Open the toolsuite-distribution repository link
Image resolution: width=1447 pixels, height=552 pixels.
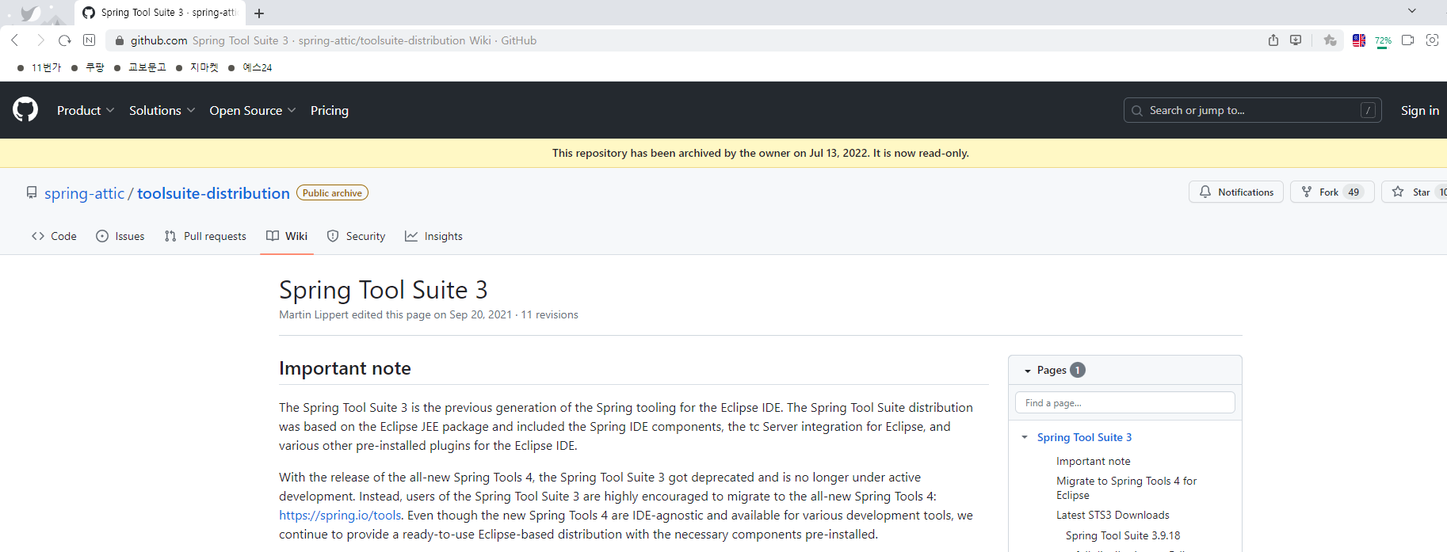point(213,193)
